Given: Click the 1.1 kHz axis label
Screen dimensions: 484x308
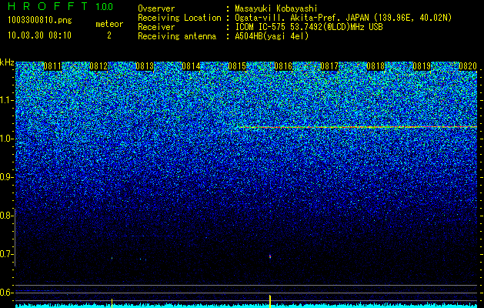Looking at the screenshot, I should (6, 100).
